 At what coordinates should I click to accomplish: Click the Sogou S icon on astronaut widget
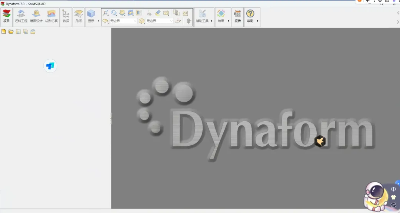point(393,205)
